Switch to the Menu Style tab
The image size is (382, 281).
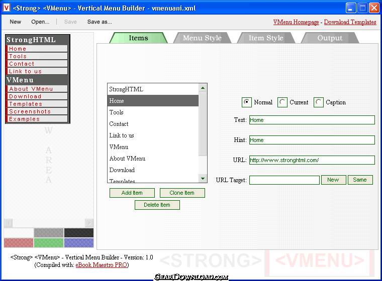click(202, 38)
